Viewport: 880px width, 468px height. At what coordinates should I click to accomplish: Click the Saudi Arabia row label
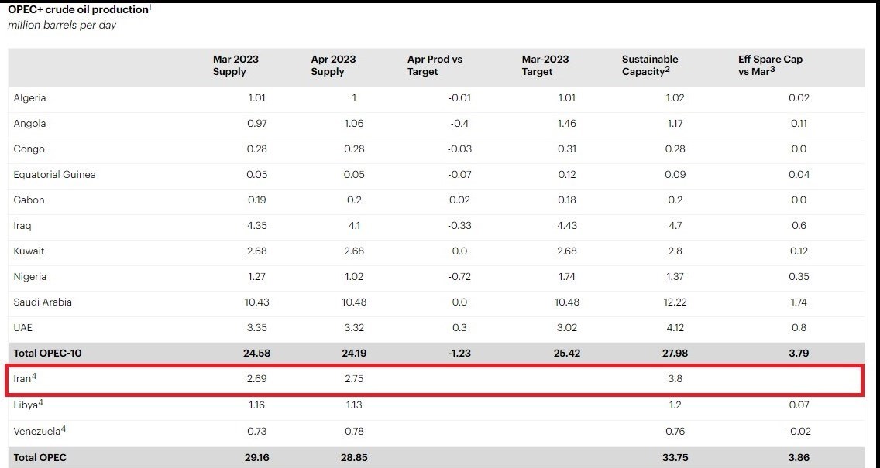[43, 302]
